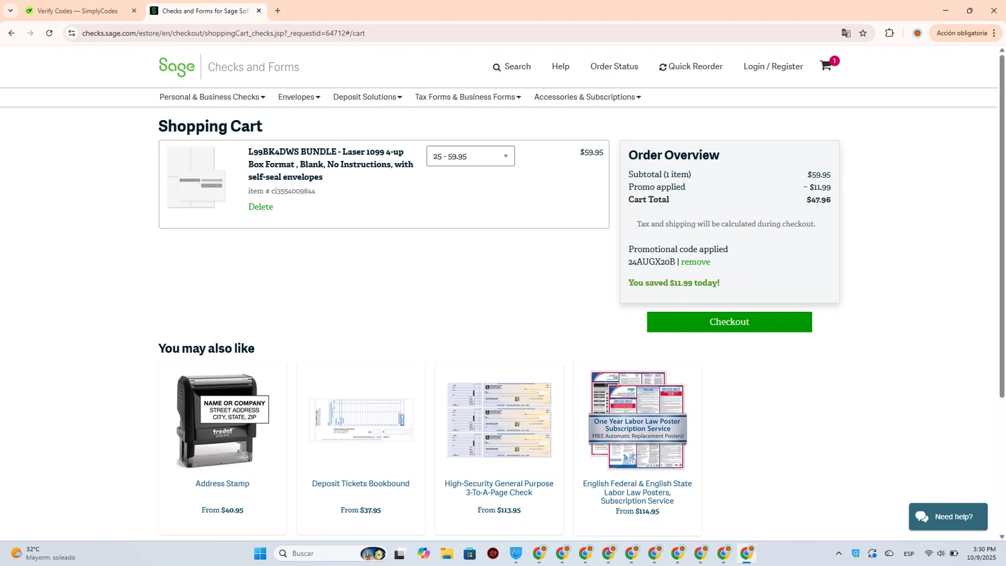Image resolution: width=1006 pixels, height=566 pixels.
Task: Open new browser tab with plus button
Action: pos(278,11)
